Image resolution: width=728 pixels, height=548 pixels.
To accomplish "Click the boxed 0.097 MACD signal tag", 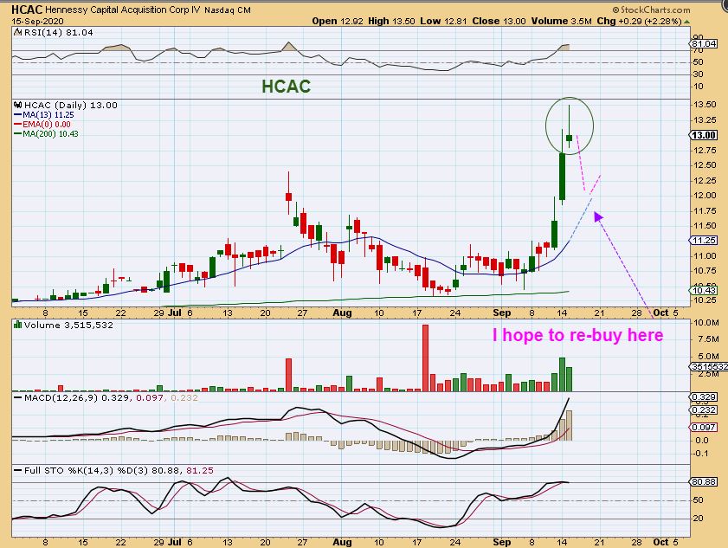I will 704,428.
